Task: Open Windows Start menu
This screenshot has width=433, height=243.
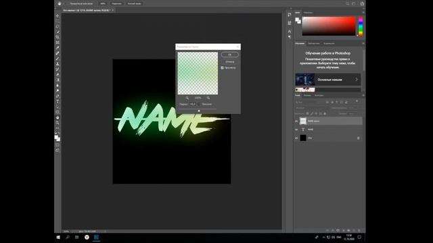Action: point(58,237)
